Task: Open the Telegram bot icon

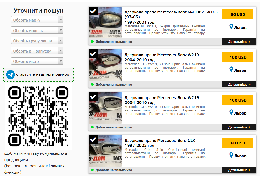Action: pos(10,75)
